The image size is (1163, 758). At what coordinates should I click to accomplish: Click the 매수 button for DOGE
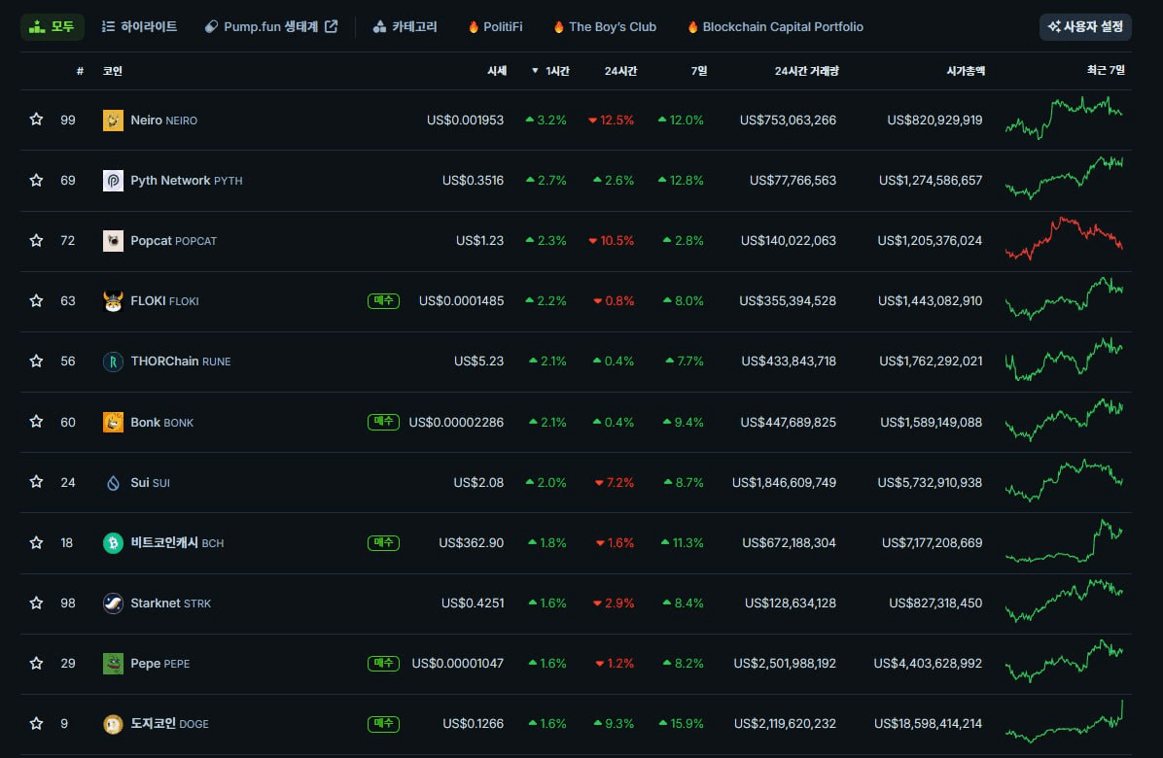click(383, 723)
